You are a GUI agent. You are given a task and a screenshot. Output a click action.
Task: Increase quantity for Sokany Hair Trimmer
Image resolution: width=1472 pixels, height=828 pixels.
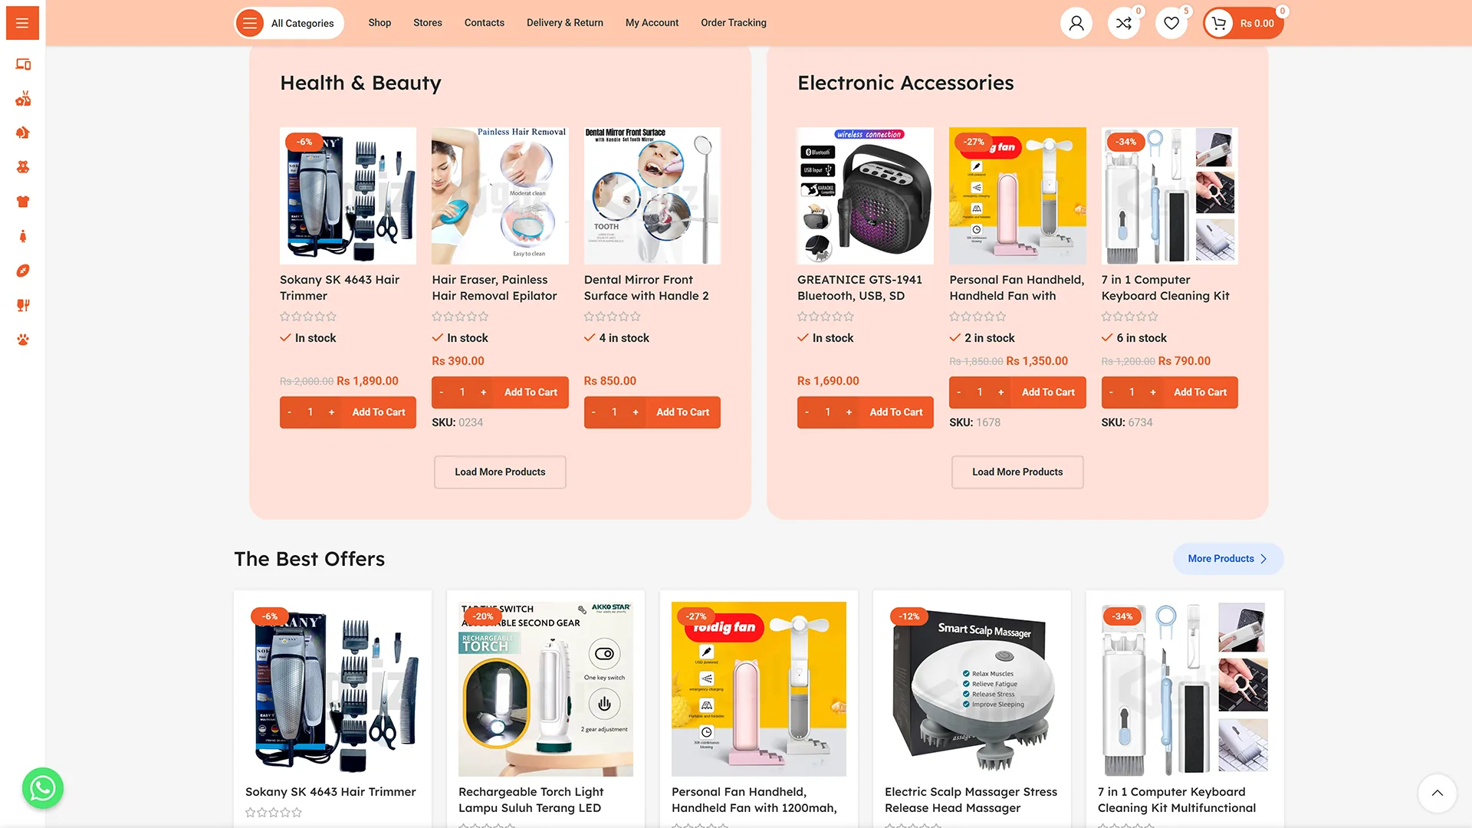[x=331, y=412]
